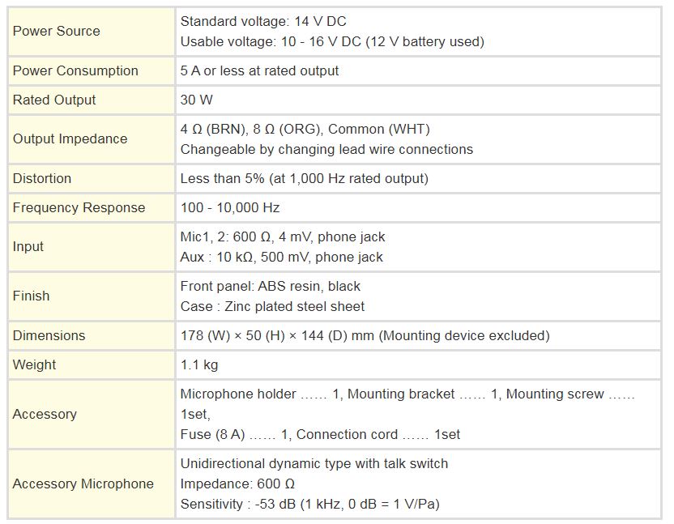674x524 pixels.
Task: Click the Frequency Response label
Action: [79, 207]
